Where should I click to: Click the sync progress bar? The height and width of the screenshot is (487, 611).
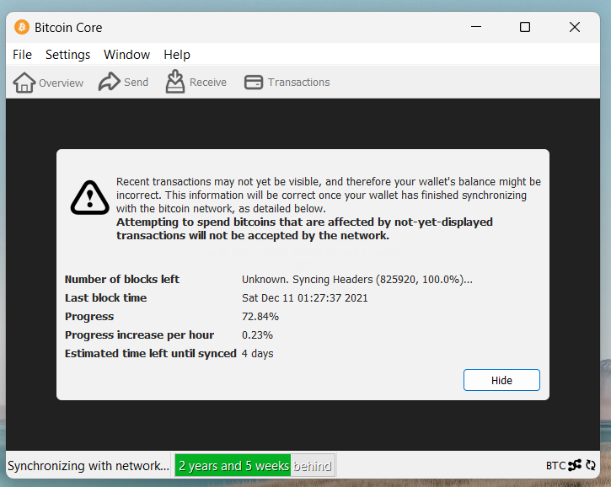pos(255,465)
